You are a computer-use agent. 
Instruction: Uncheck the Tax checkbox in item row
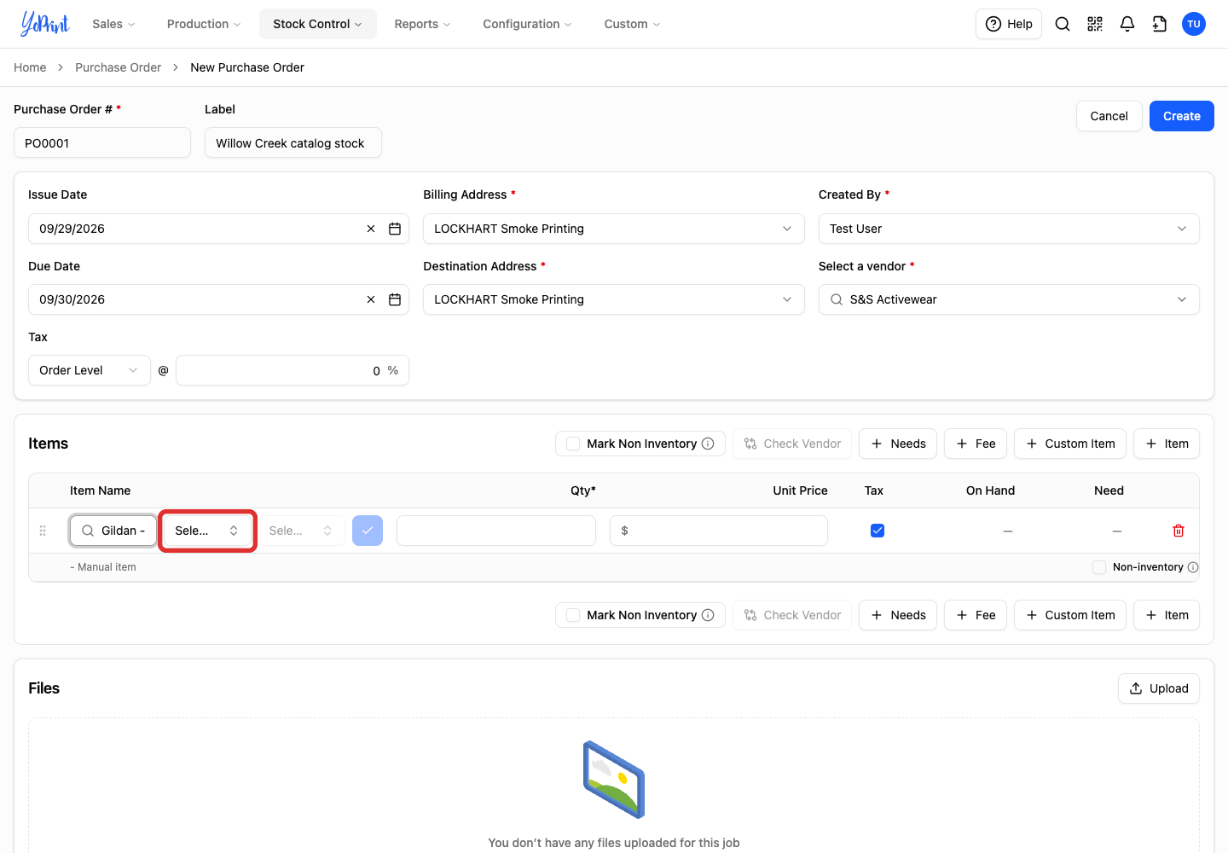pos(877,531)
